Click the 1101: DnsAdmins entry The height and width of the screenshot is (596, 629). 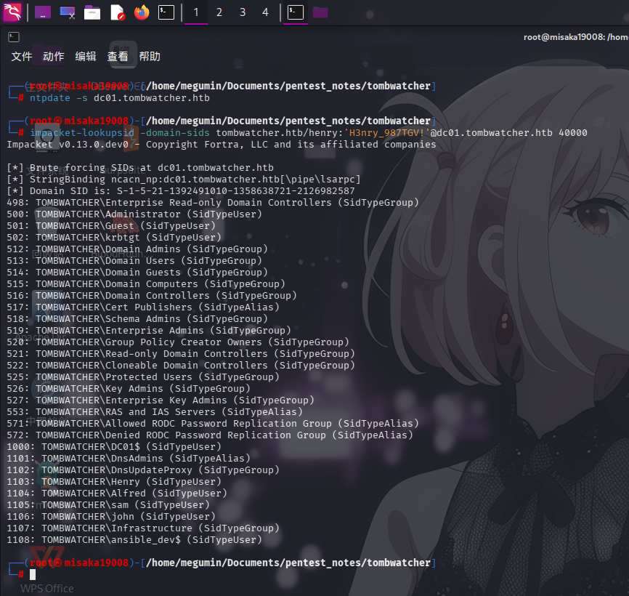(x=129, y=459)
